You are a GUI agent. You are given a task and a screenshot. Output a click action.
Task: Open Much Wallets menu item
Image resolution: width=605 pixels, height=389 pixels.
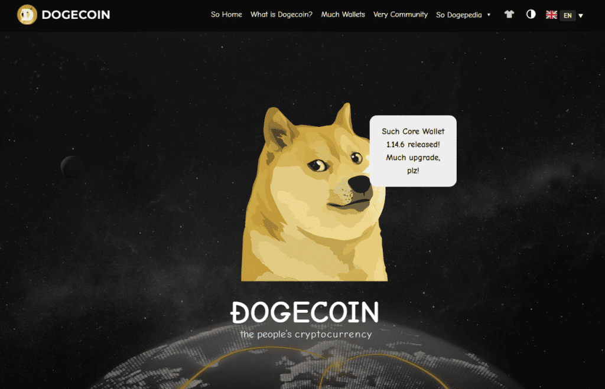click(343, 15)
